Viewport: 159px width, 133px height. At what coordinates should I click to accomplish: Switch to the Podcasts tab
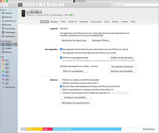(x=83, y=22)
